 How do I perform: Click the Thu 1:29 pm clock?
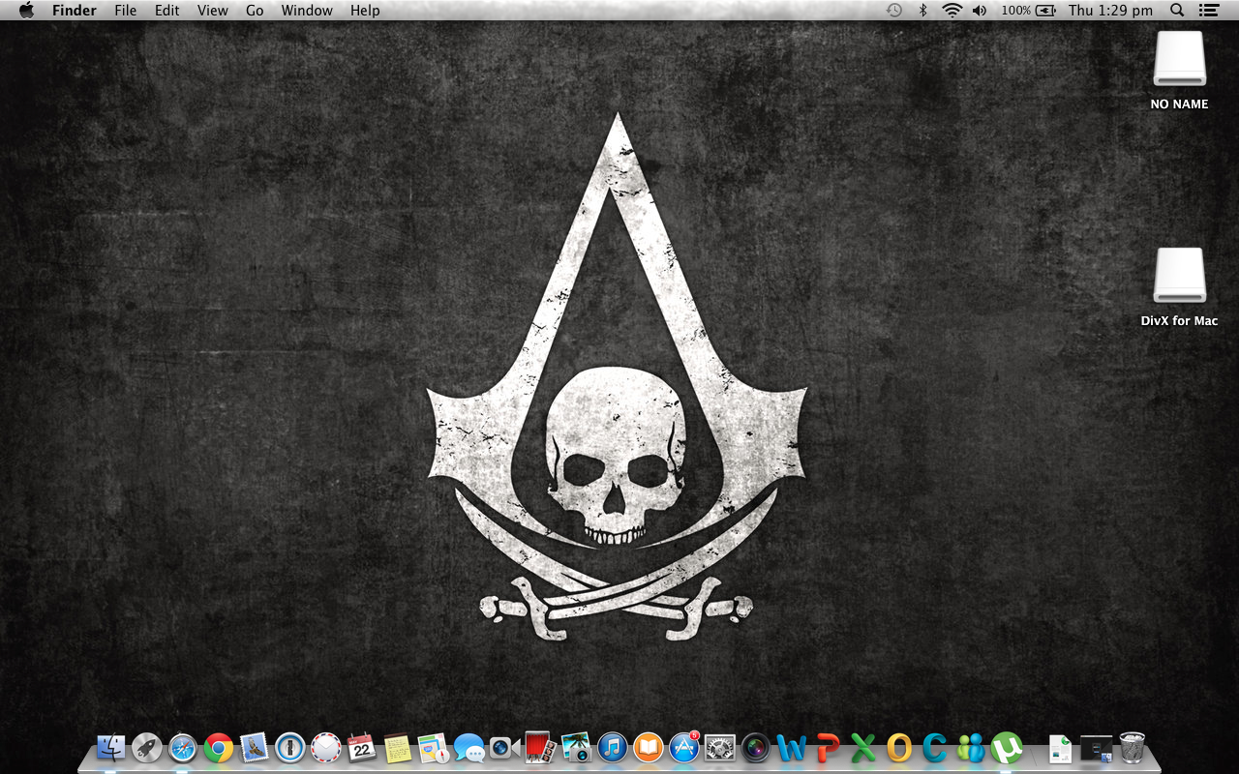point(1110,11)
